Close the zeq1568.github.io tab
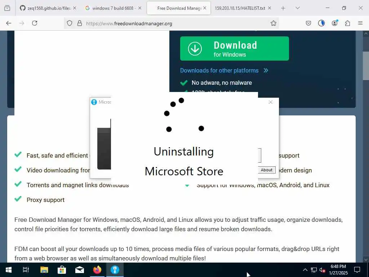Screen dimensions: 369x277 pyautogui.click(x=75, y=8)
